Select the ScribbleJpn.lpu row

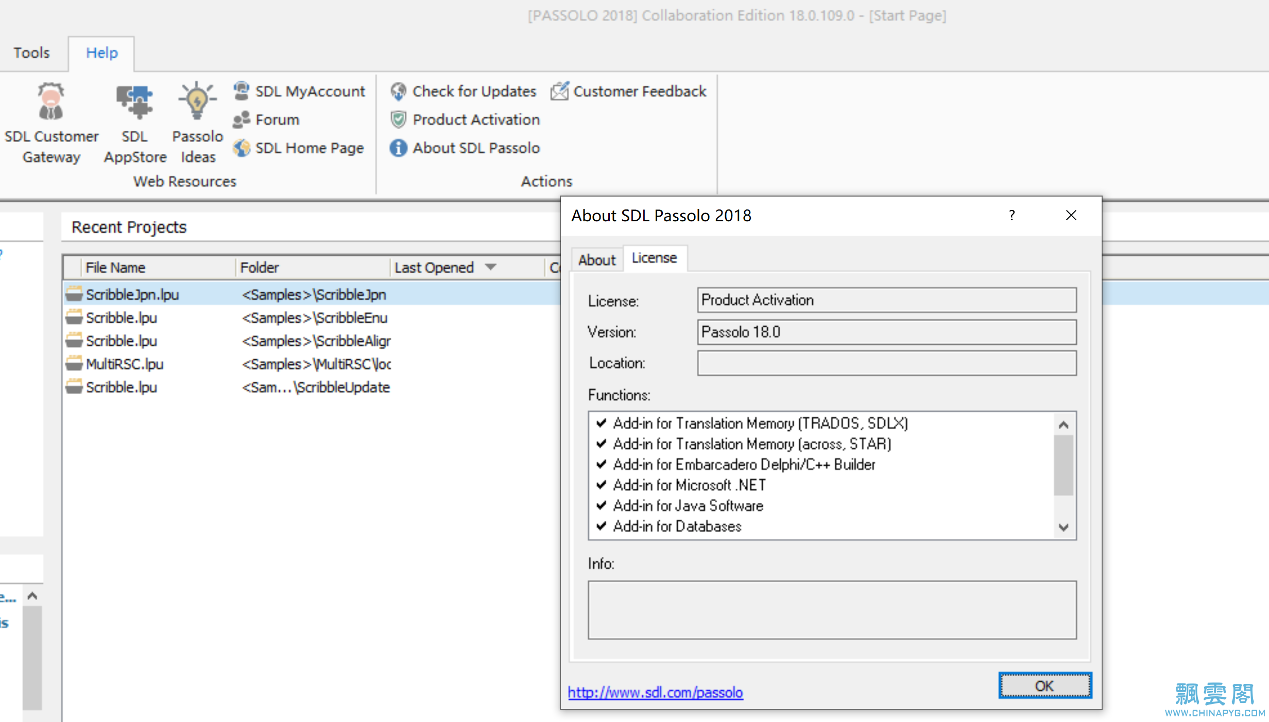(x=312, y=294)
